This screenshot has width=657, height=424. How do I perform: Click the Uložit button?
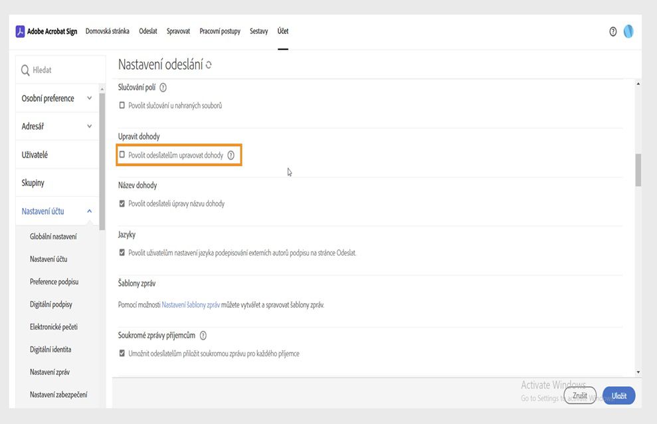(619, 395)
